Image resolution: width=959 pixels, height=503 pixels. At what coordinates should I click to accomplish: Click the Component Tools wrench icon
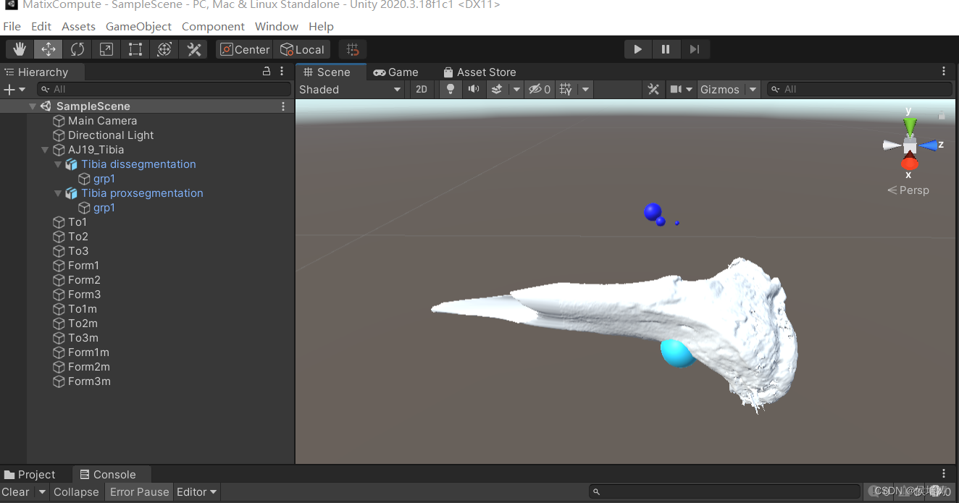click(653, 89)
